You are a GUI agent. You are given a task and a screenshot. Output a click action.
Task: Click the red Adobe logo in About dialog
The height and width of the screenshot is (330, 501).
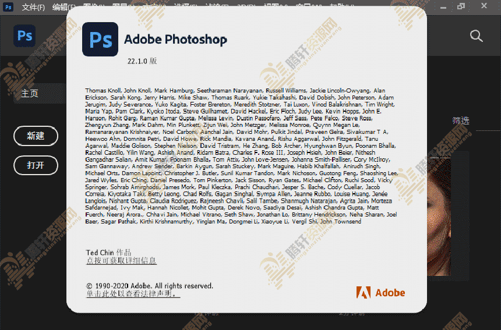point(364,292)
